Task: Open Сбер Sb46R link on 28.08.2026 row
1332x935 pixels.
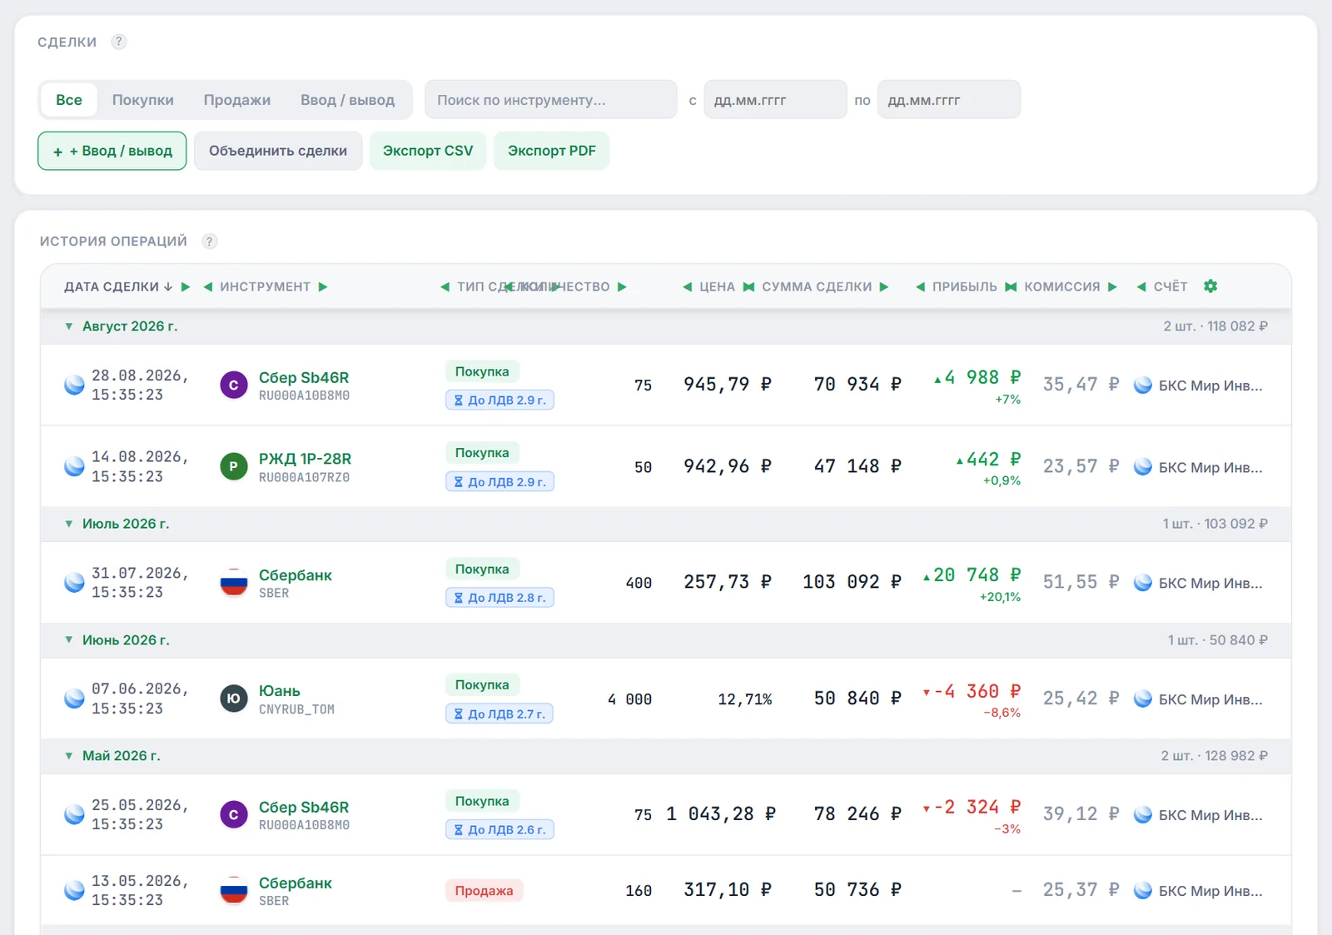Action: [x=304, y=377]
